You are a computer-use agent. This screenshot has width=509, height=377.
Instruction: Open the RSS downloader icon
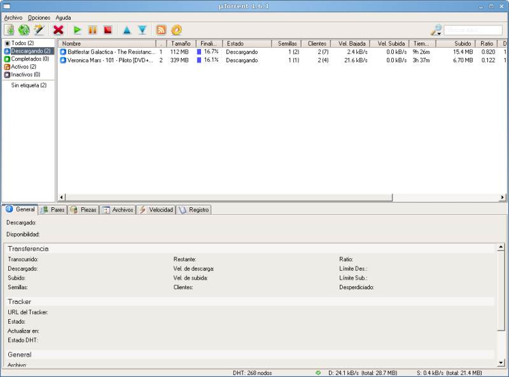[162, 30]
